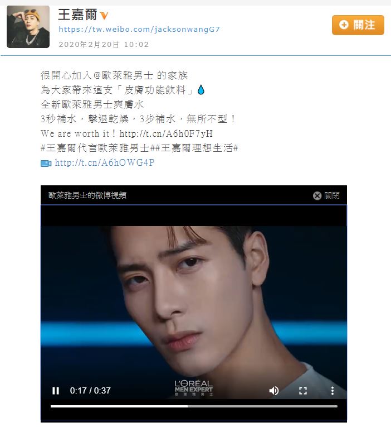Click the blue video camera icon

(46, 163)
